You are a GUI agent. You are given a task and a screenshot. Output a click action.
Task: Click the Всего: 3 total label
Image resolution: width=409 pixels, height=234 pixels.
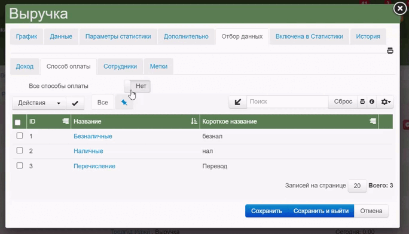380,185
